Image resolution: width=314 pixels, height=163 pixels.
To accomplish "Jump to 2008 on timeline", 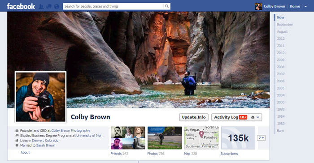I will point(280,67).
